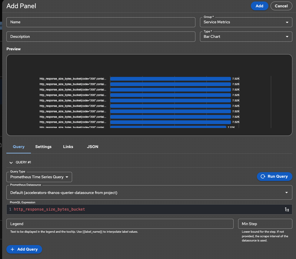Open the Links tab
The width and height of the screenshot is (296, 259).
(x=68, y=147)
